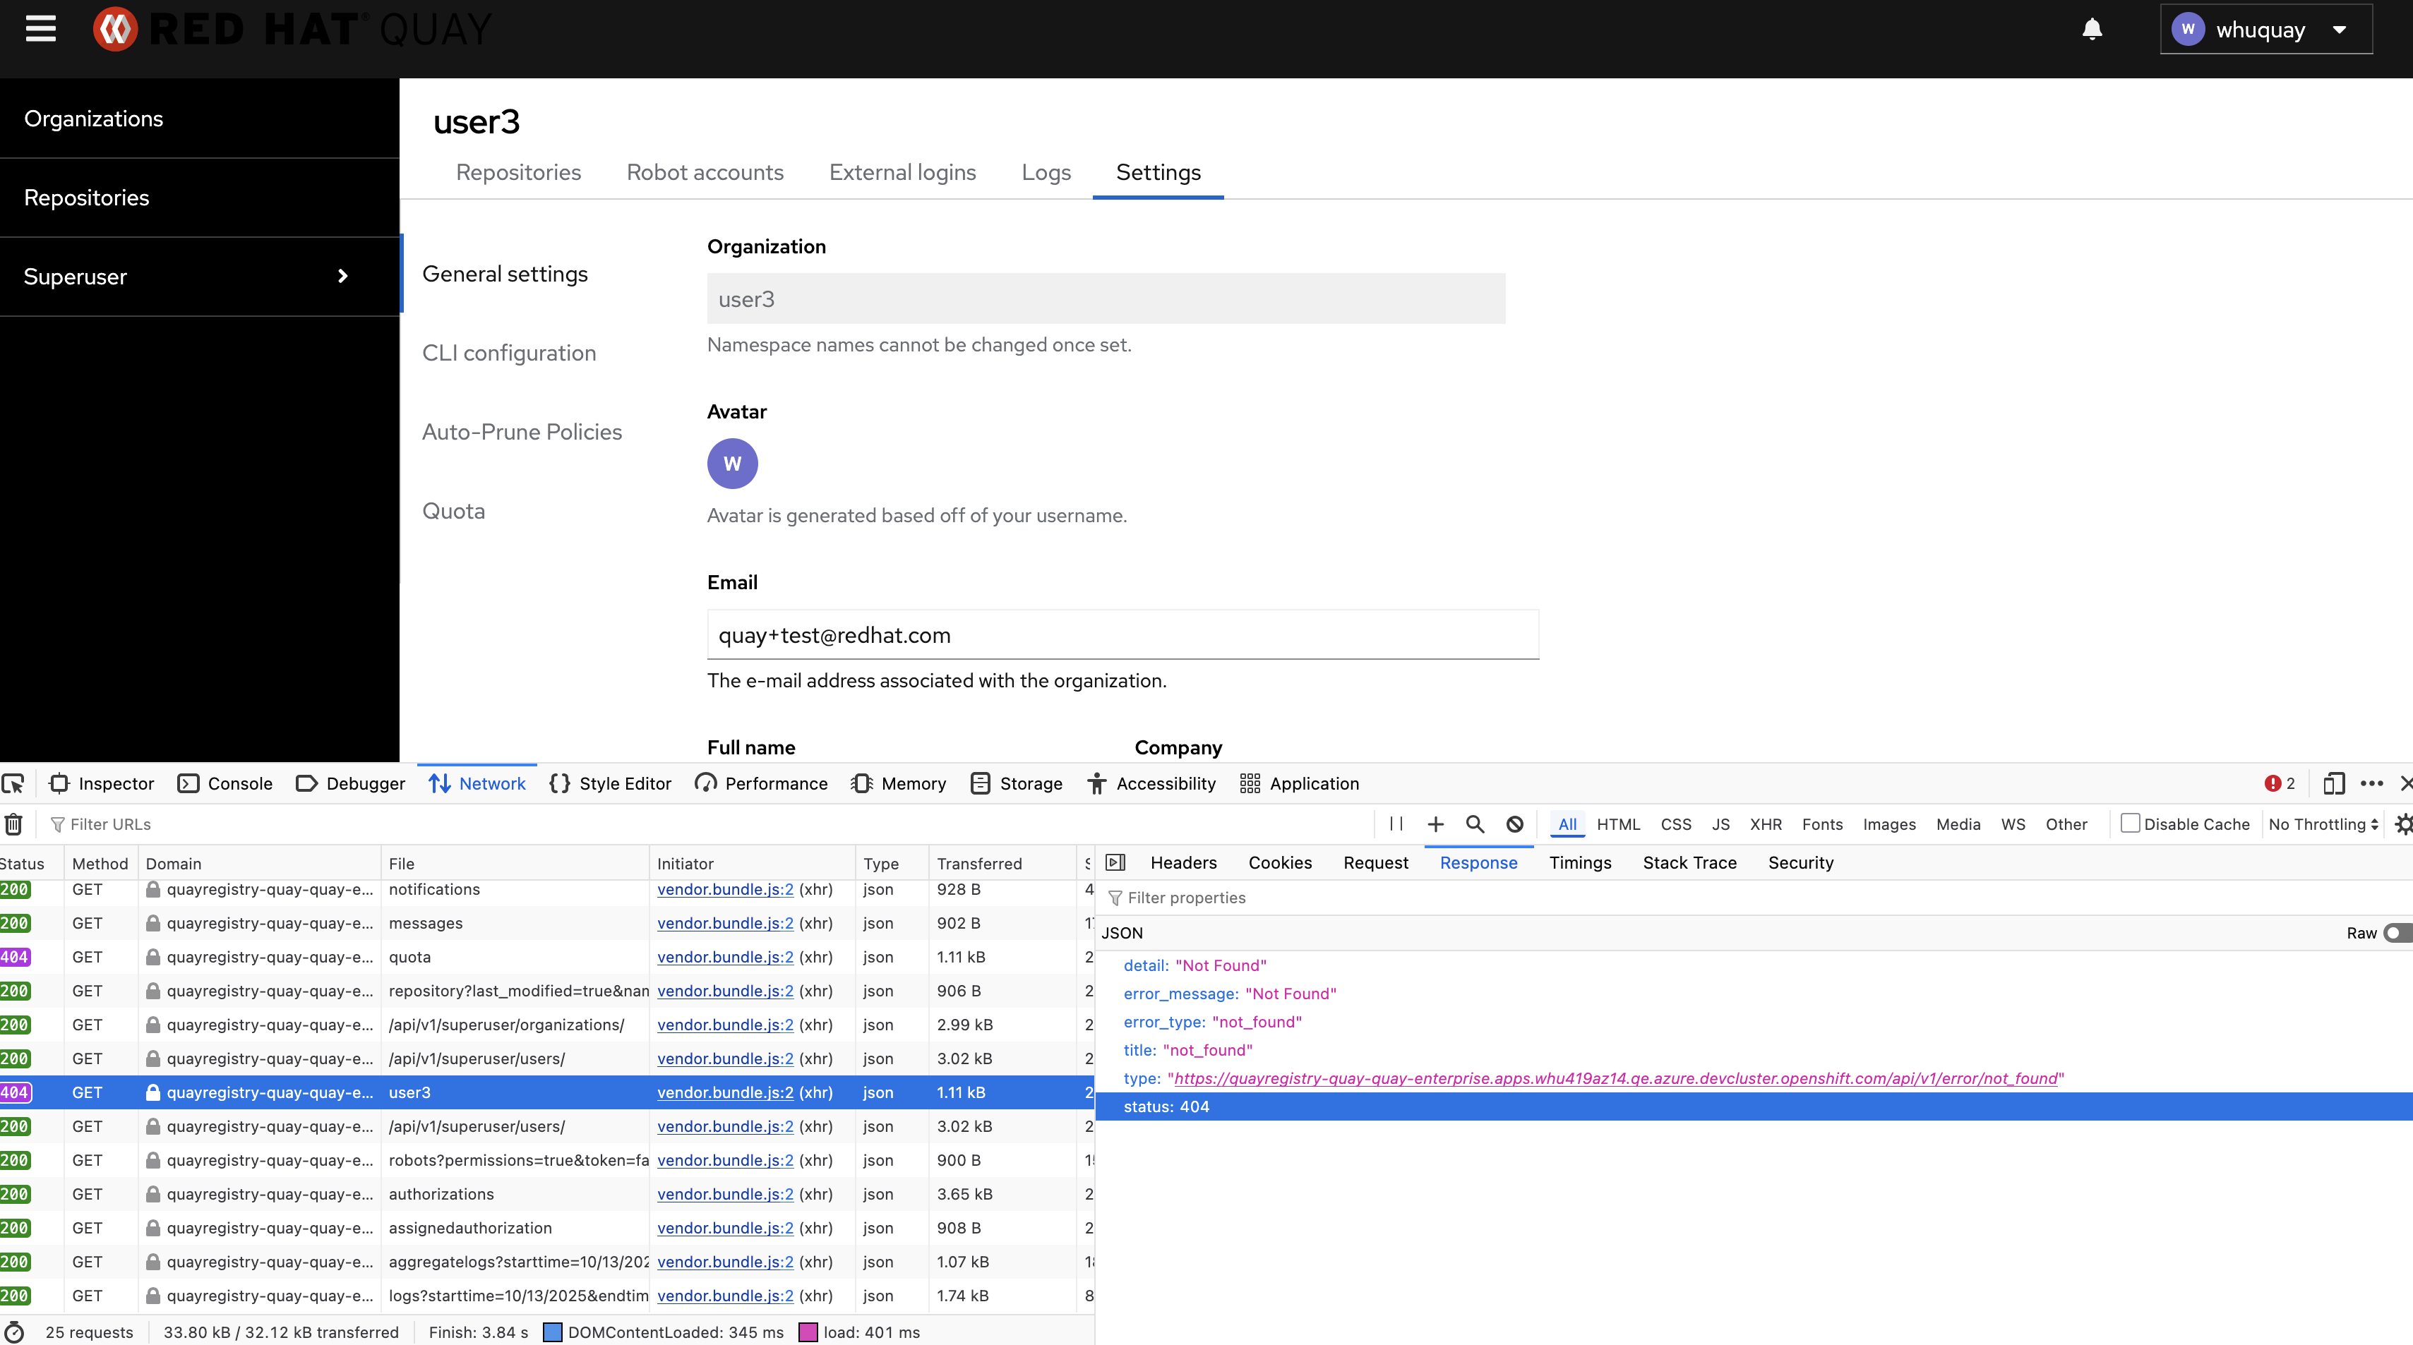Enable the Disable Cache checkbox
Screen dimensions: 2413x1345
pyautogui.click(x=2130, y=824)
